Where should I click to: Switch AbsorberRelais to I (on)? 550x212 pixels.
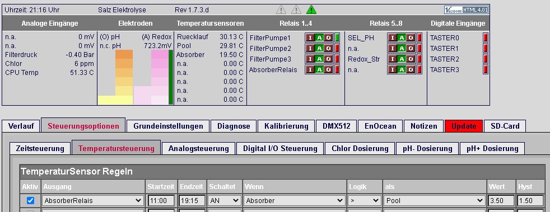(310, 69)
